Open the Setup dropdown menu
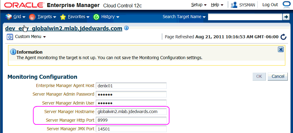293x133 pixels. point(199,5)
